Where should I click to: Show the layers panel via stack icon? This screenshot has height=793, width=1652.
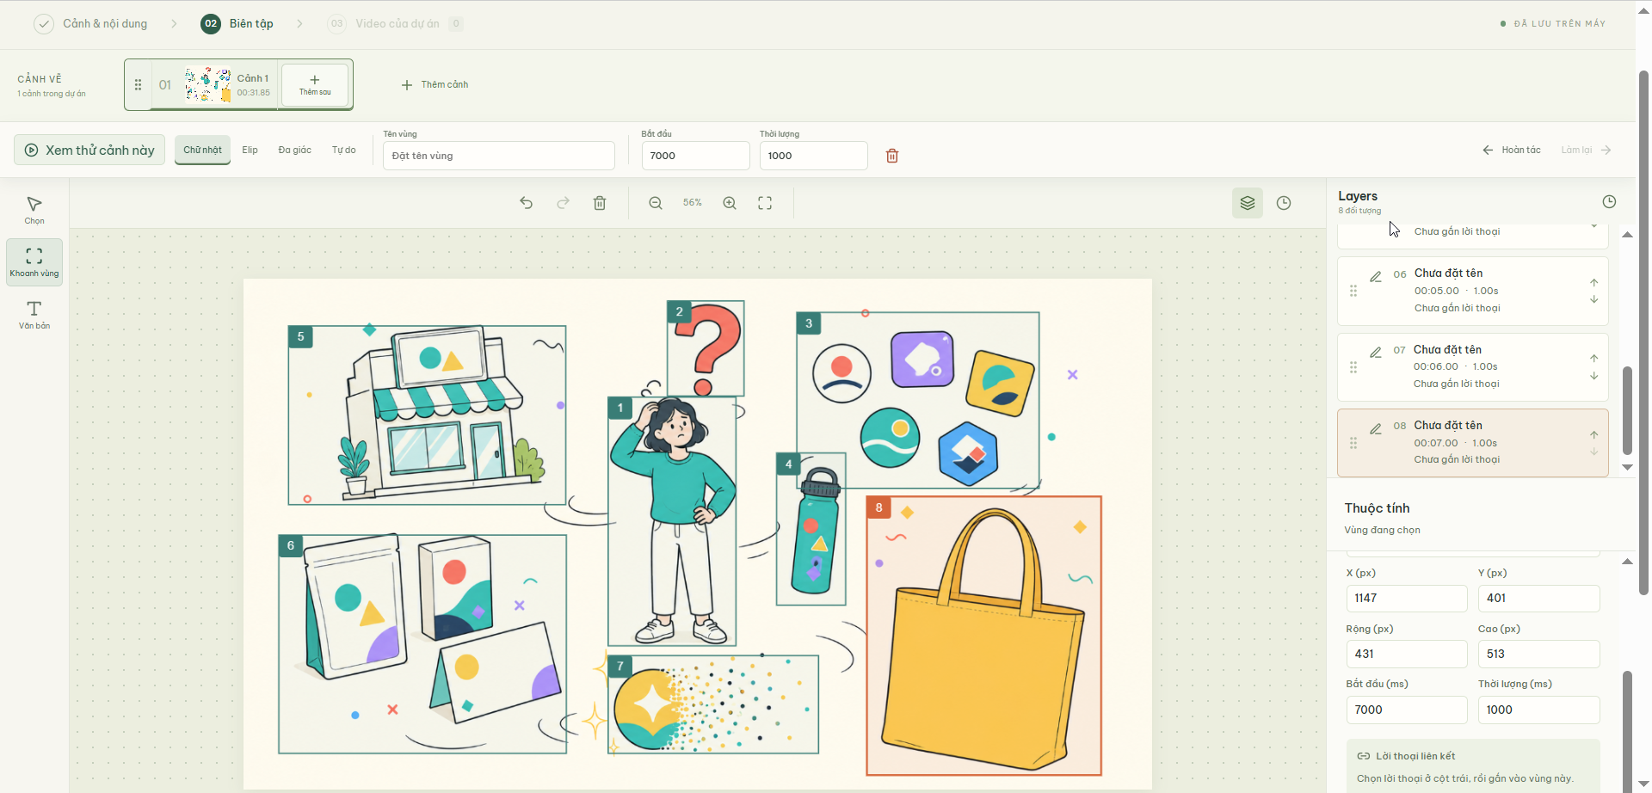click(1248, 203)
